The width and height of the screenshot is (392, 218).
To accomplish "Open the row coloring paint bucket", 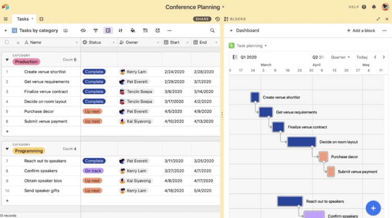I will [x=133, y=31].
